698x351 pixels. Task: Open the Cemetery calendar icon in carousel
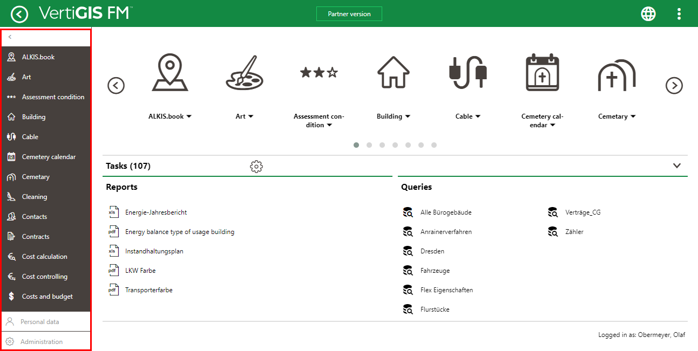tap(542, 73)
